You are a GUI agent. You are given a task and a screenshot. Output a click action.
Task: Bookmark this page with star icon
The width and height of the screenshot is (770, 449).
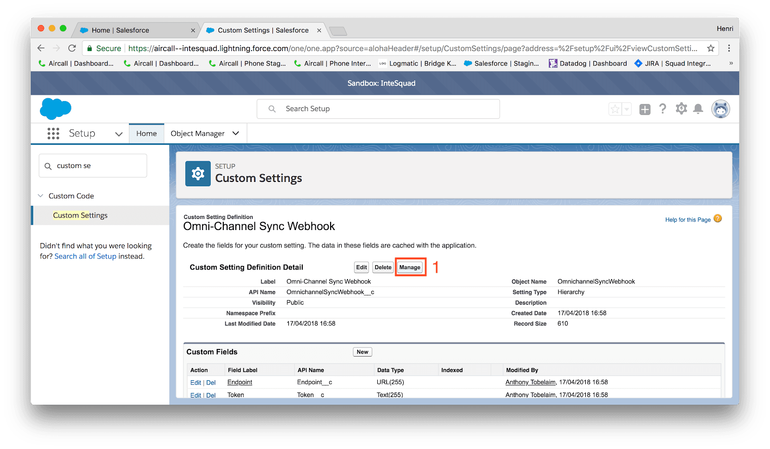(x=710, y=48)
